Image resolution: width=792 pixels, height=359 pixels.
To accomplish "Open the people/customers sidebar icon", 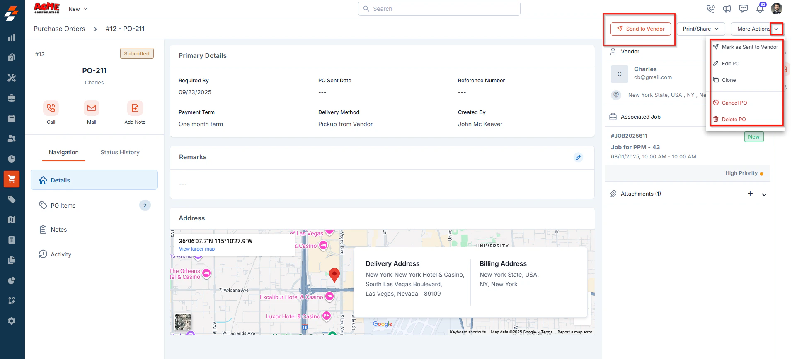I will (12, 139).
